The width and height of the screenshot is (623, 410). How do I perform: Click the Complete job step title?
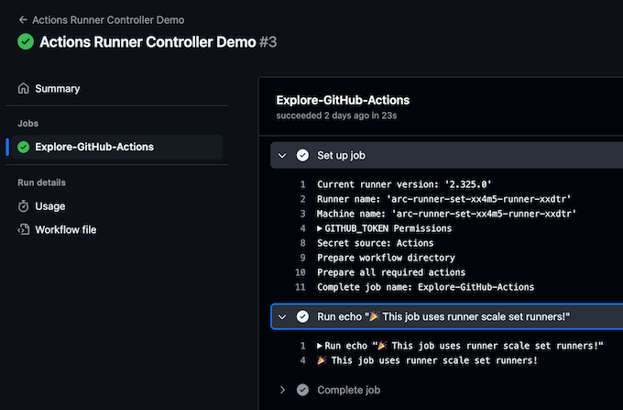coord(348,390)
